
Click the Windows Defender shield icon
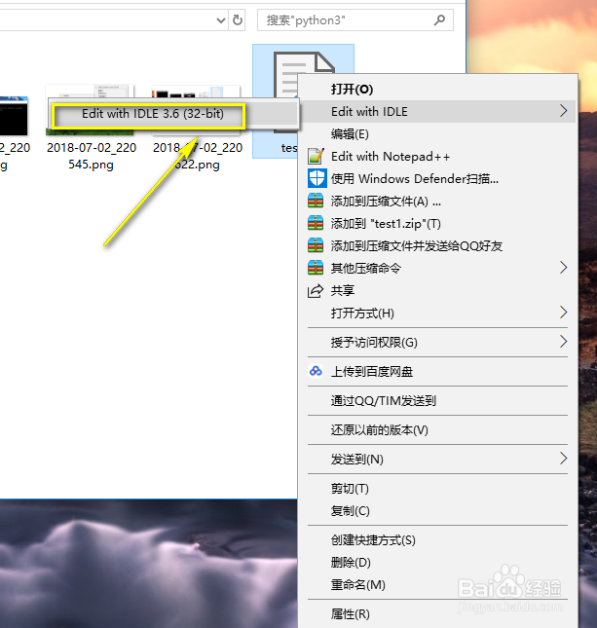(x=317, y=178)
